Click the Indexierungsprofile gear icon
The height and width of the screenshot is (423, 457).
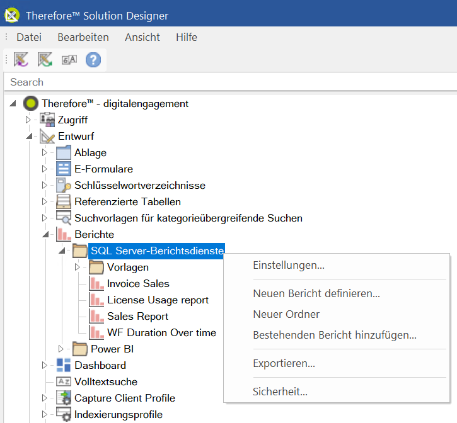pos(64,414)
